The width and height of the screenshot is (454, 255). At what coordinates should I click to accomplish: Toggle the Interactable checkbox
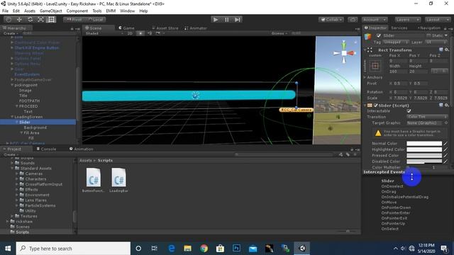(x=409, y=111)
